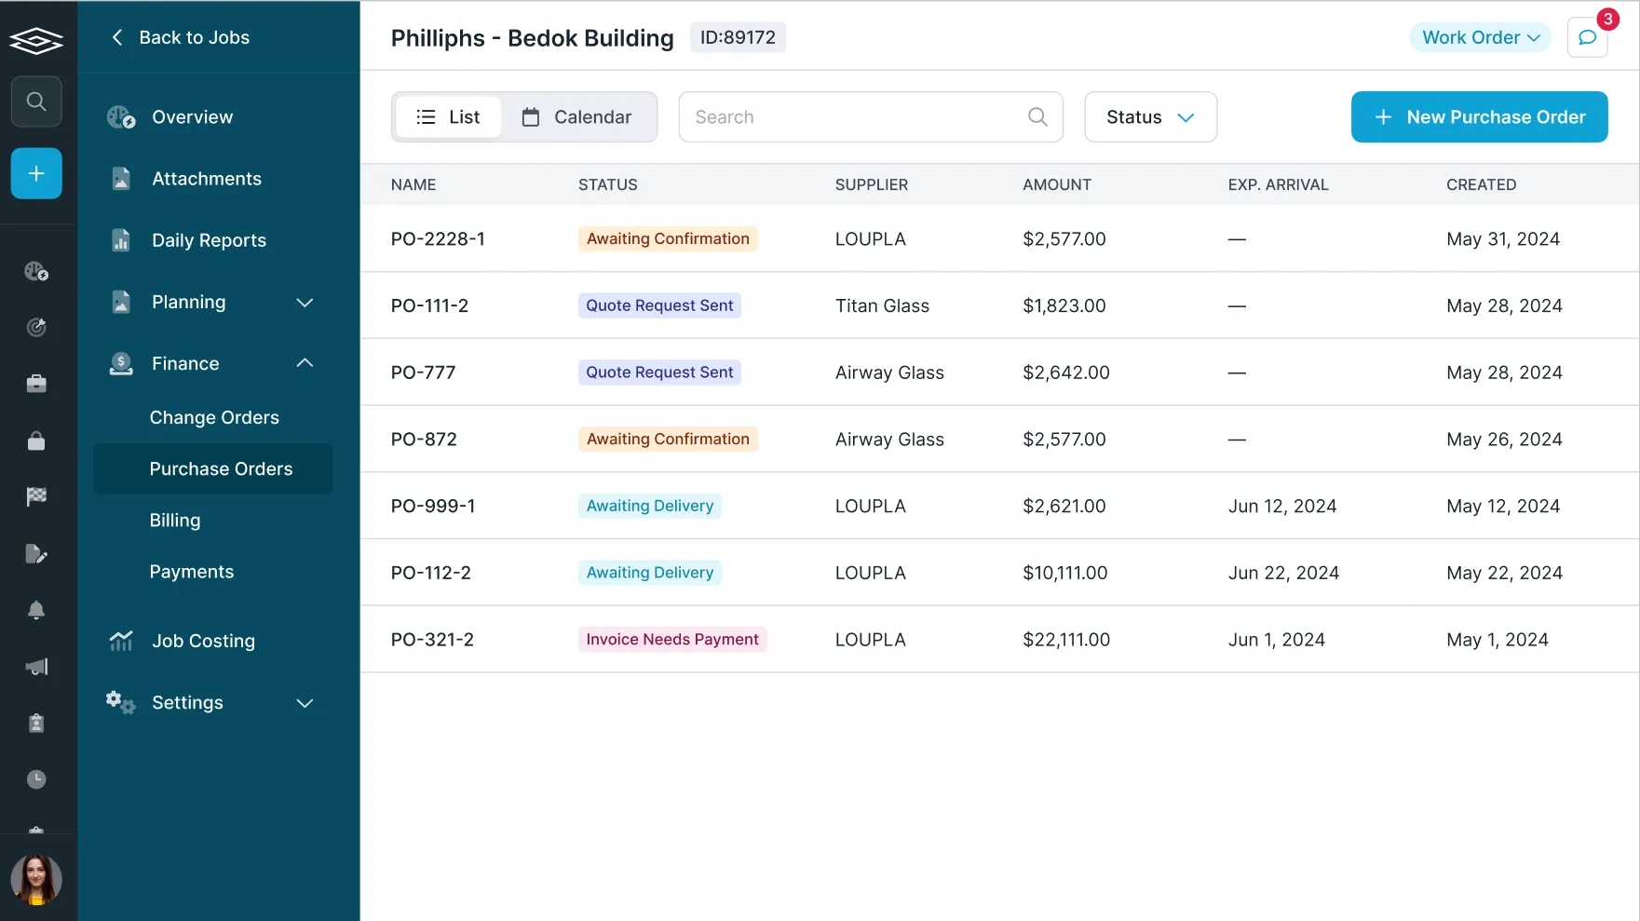Open Change Orders
1640x921 pixels.
214,417
